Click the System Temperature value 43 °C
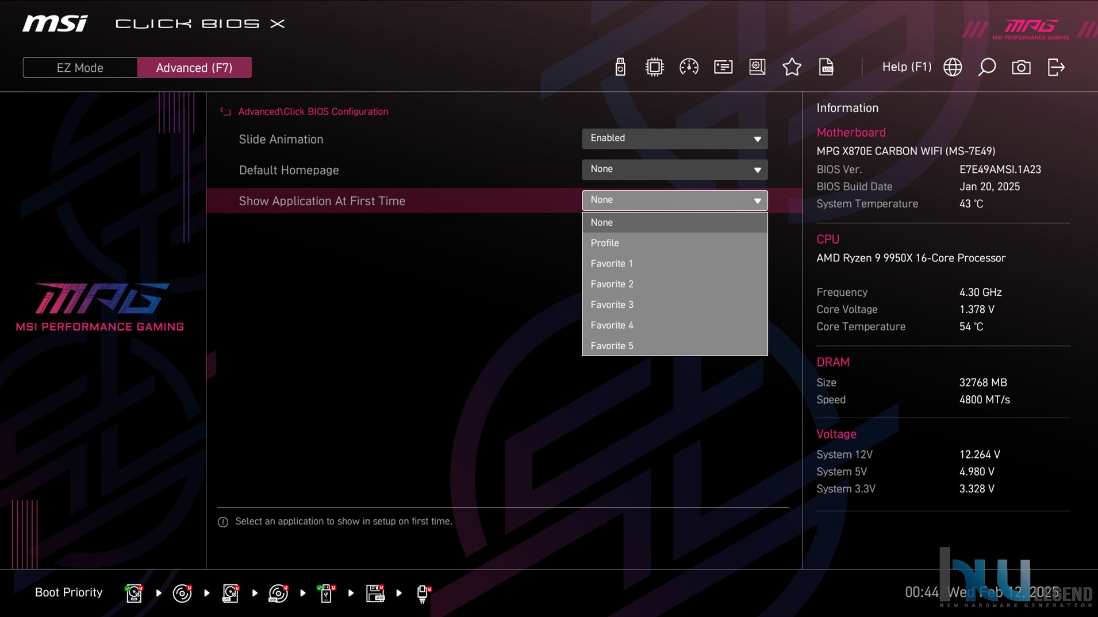This screenshot has width=1098, height=617. pyautogui.click(x=972, y=204)
